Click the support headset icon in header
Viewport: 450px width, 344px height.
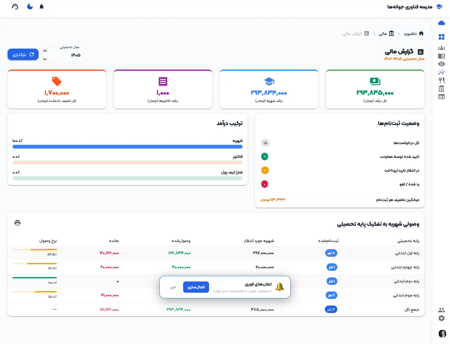coord(15,7)
